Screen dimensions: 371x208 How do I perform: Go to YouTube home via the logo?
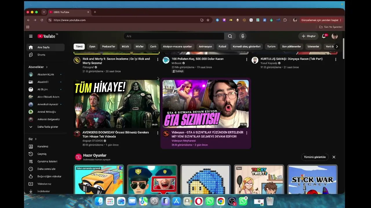(46, 36)
